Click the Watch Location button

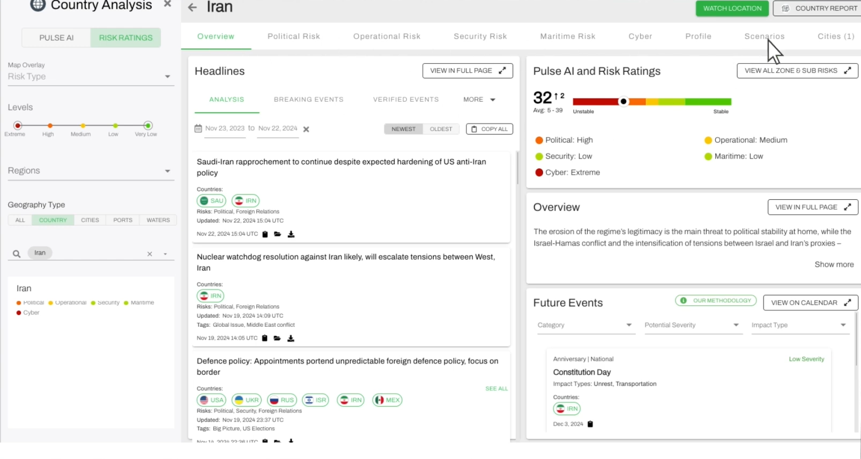point(732,9)
